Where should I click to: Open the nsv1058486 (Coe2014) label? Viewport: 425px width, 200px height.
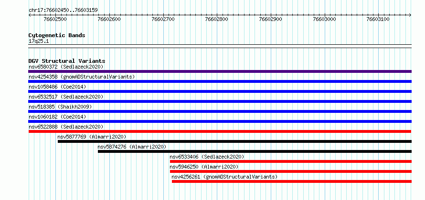click(57, 87)
